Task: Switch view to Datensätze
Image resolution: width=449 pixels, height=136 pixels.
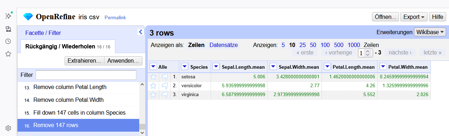Action: (x=223, y=45)
